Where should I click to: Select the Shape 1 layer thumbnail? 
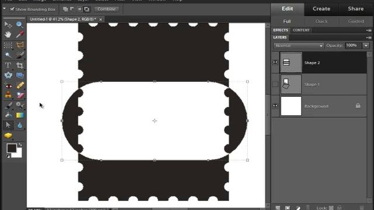[x=291, y=84]
